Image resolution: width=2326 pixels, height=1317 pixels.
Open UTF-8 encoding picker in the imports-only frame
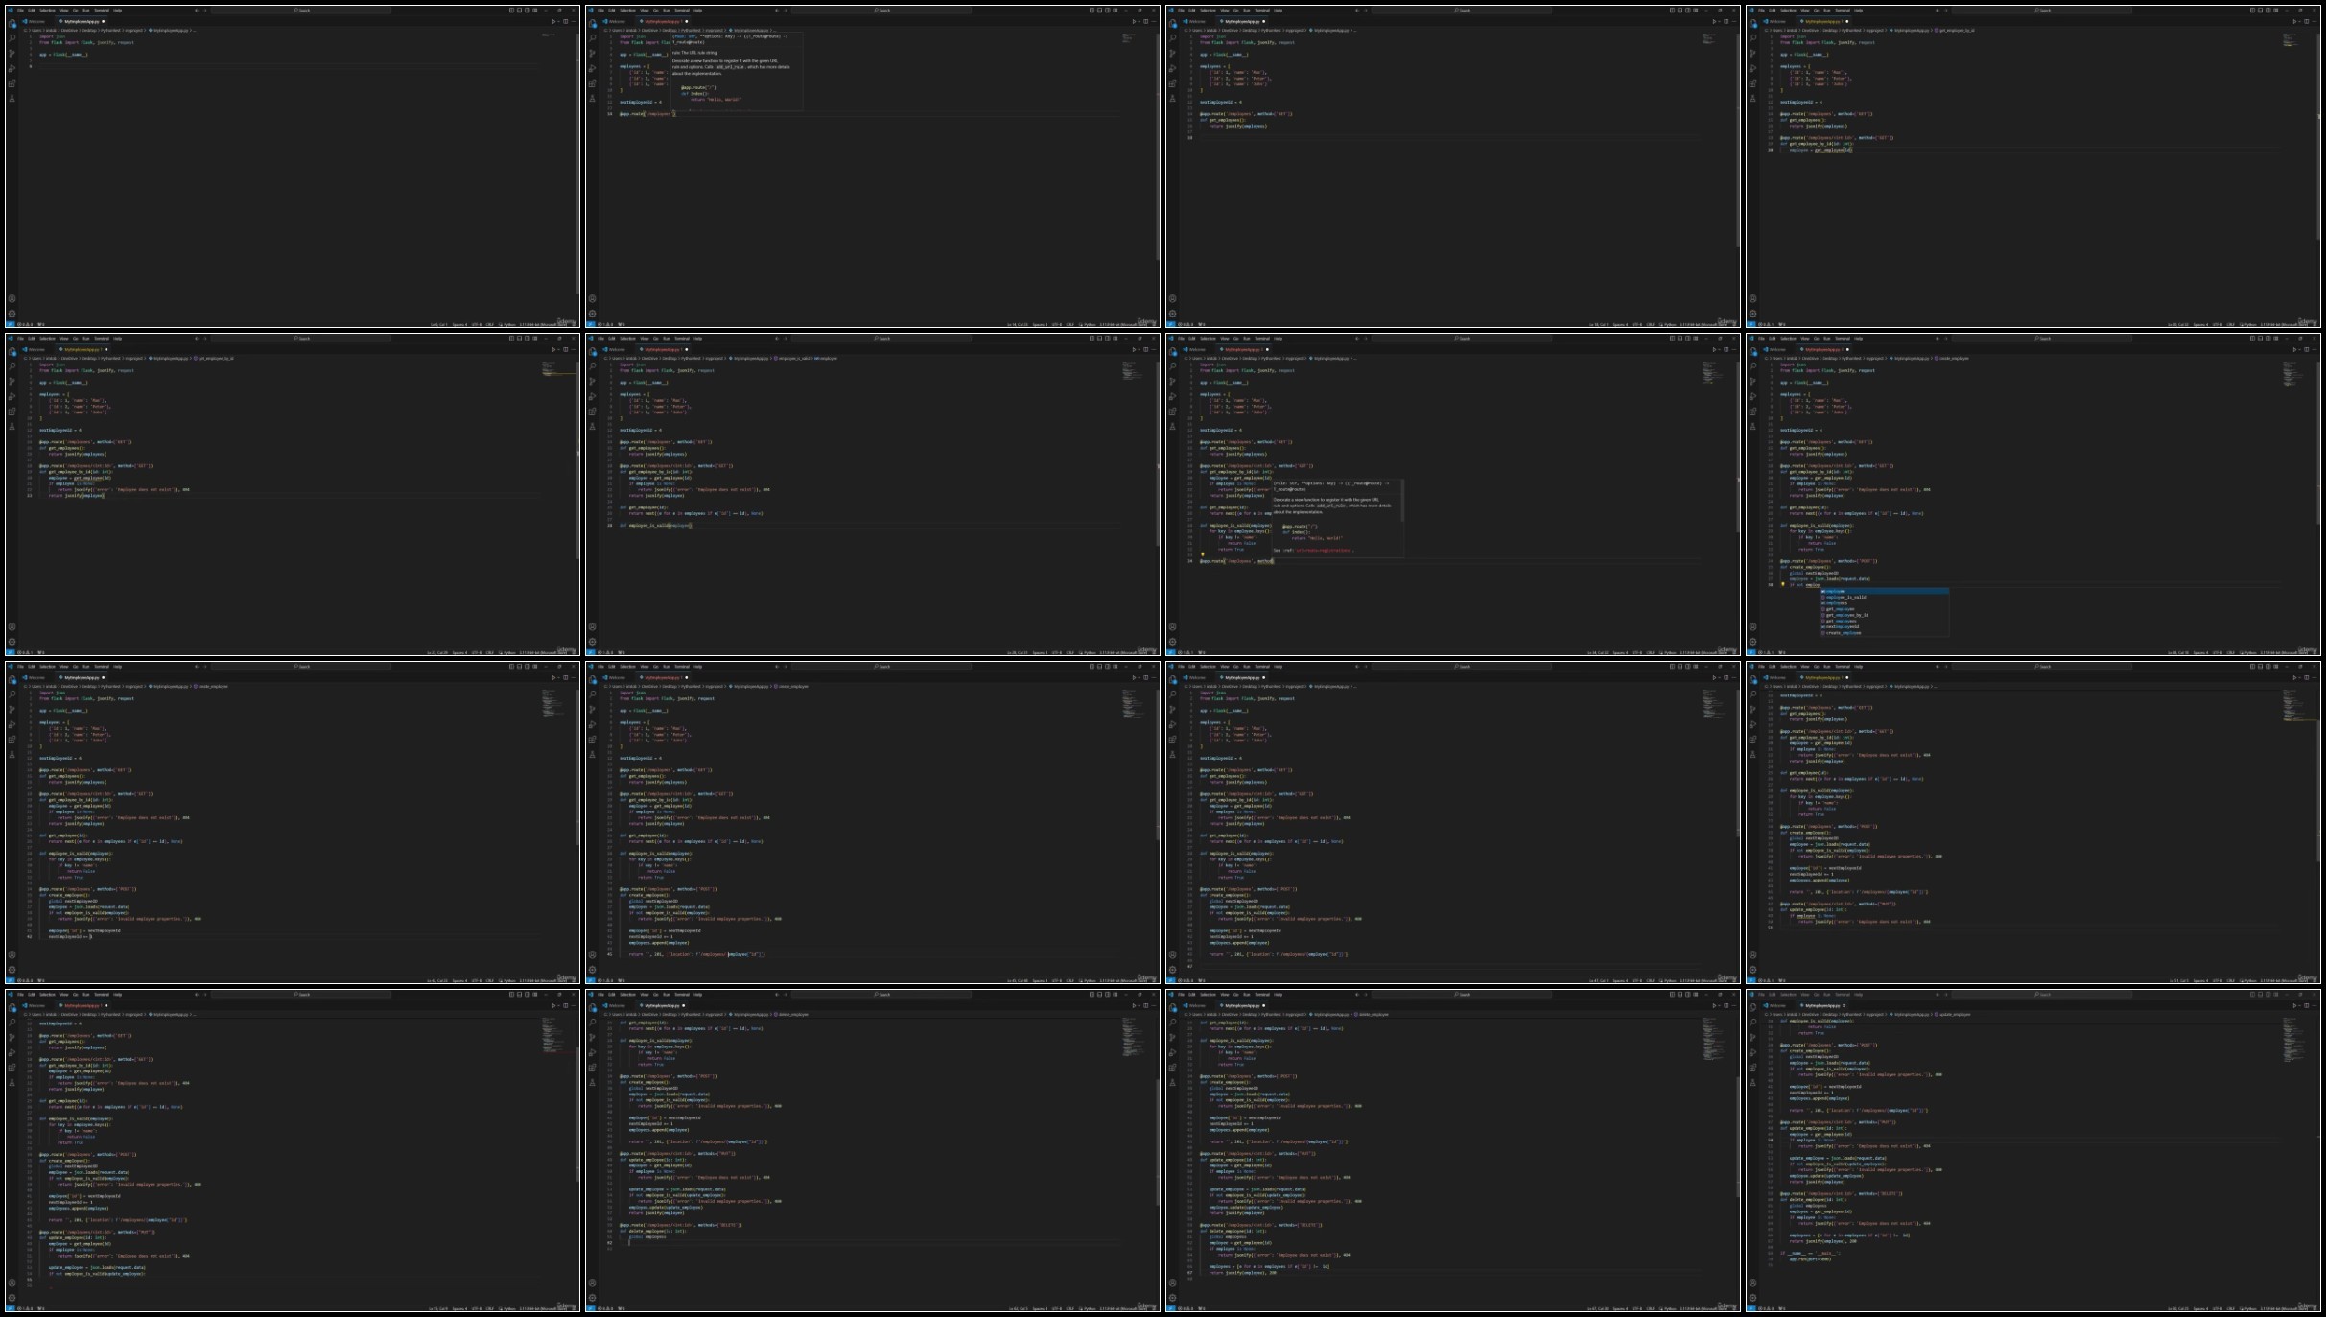click(477, 324)
